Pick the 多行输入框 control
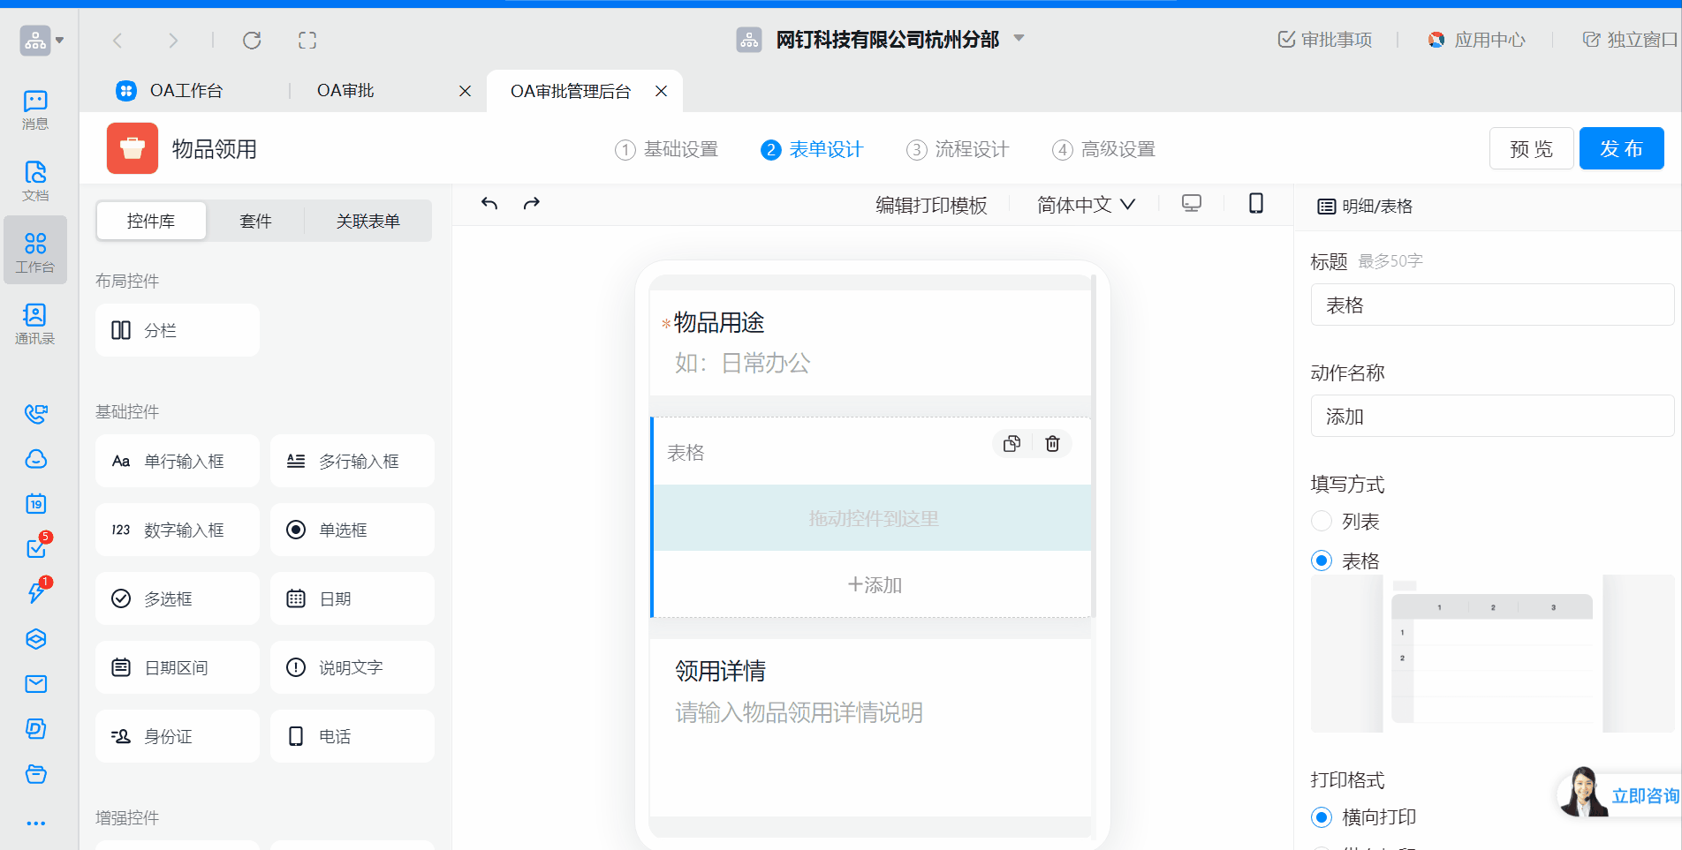The width and height of the screenshot is (1682, 850). [x=352, y=461]
